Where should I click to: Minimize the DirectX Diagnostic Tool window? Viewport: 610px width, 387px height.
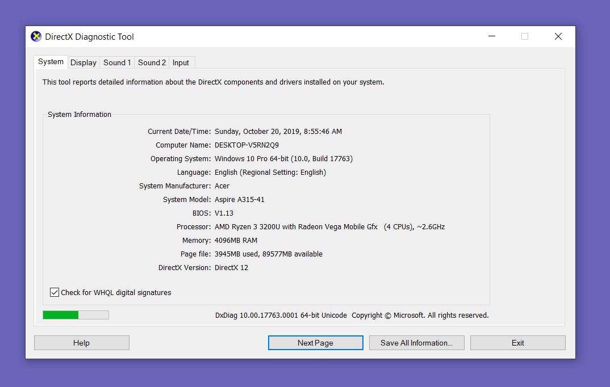pos(492,36)
